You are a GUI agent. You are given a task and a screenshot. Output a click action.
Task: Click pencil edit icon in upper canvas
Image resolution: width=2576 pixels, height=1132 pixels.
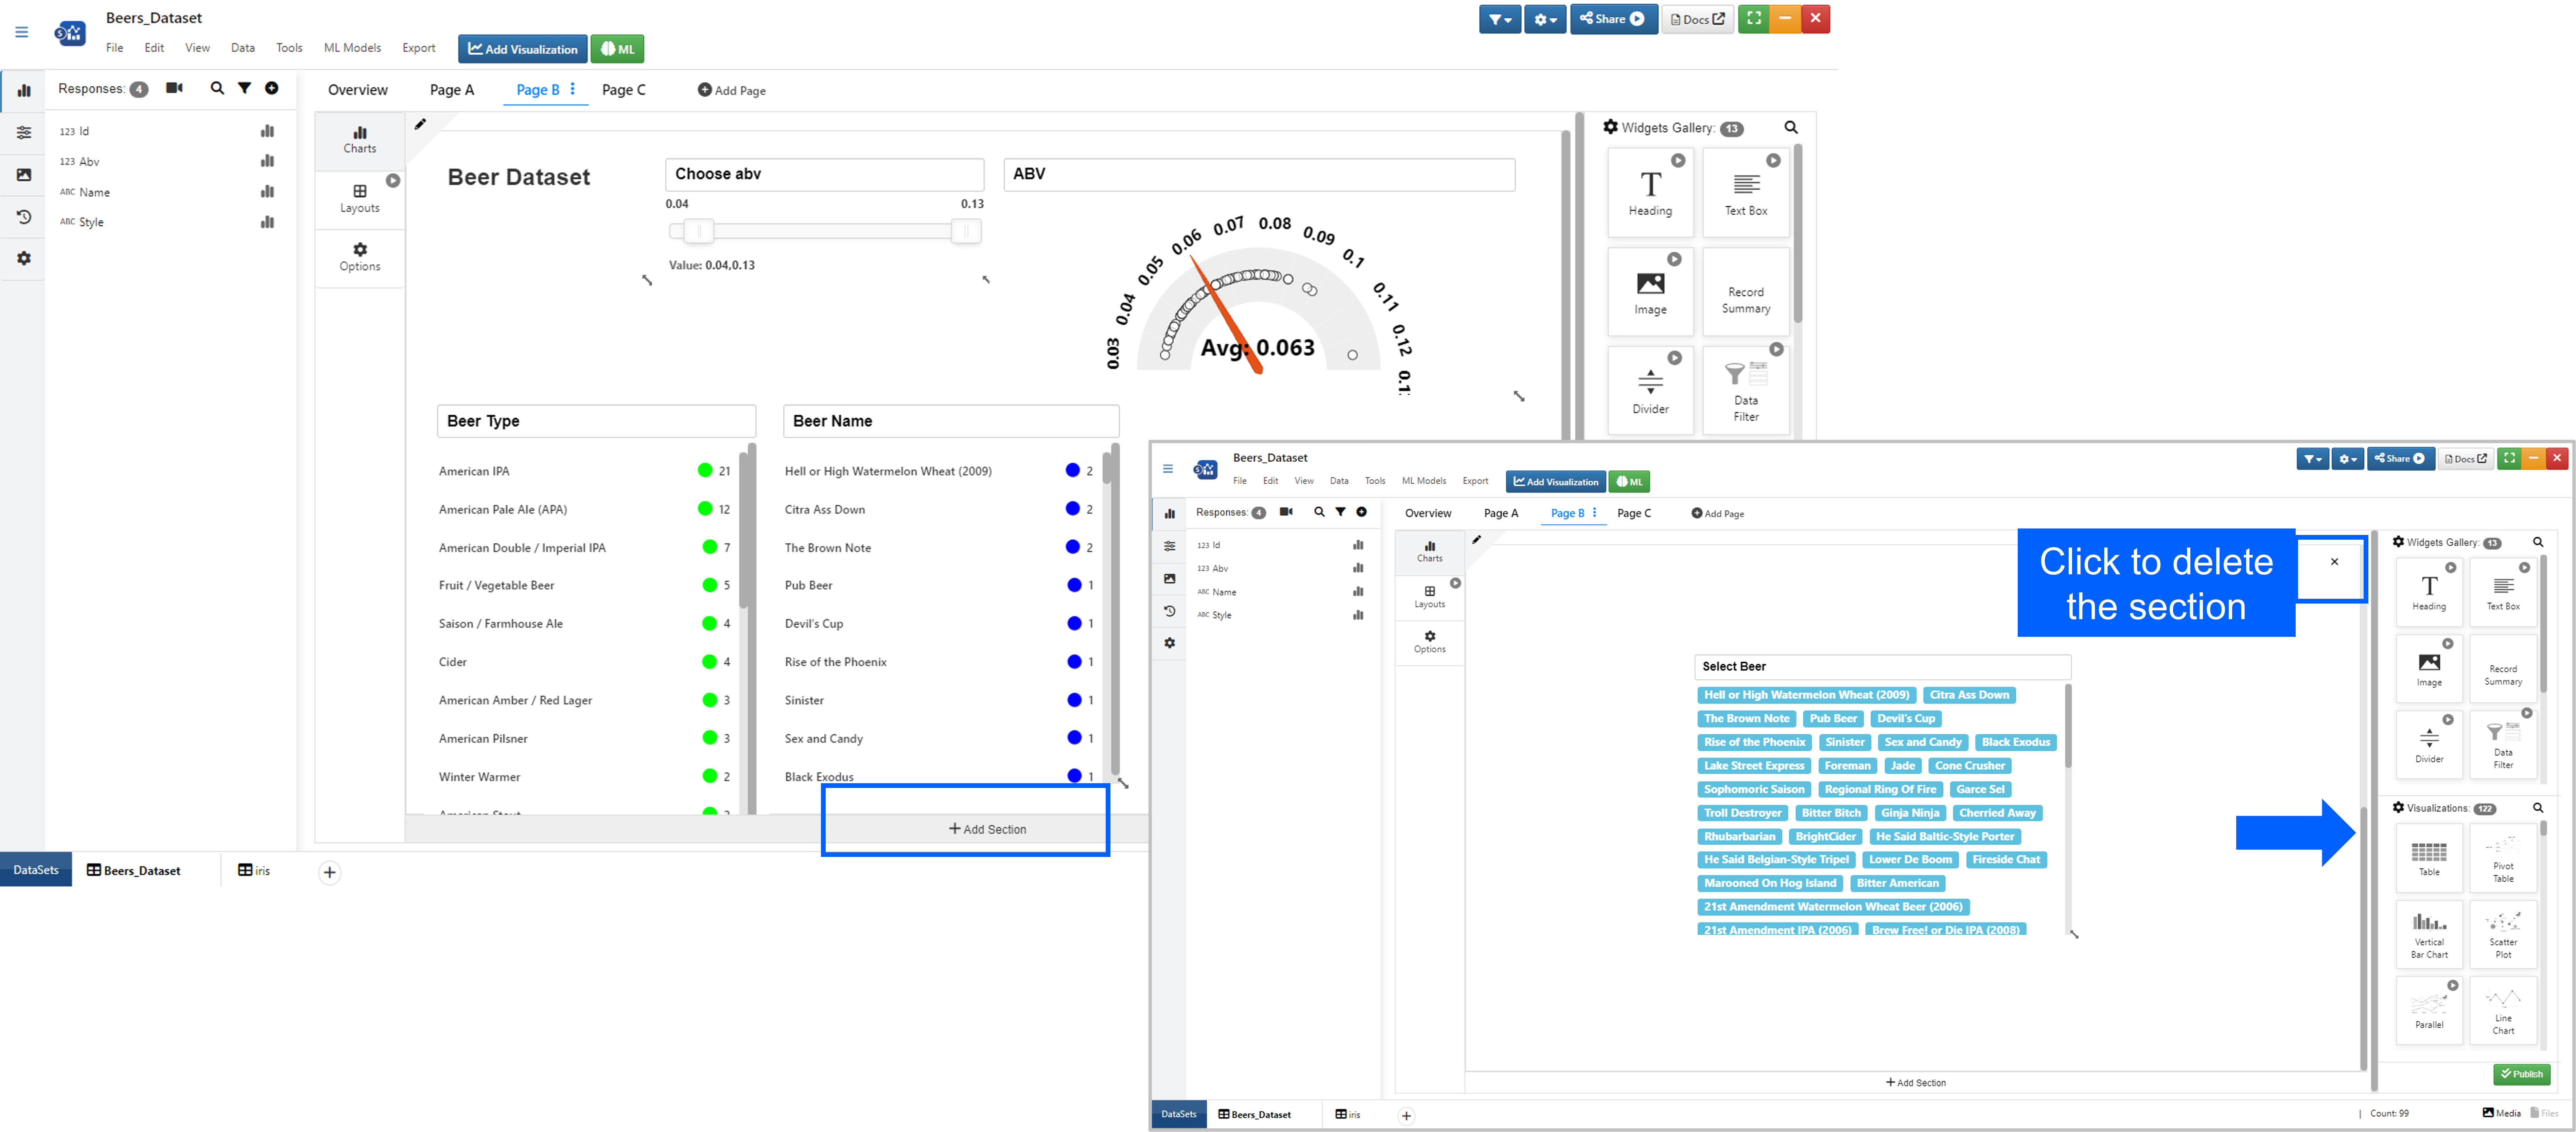420,125
